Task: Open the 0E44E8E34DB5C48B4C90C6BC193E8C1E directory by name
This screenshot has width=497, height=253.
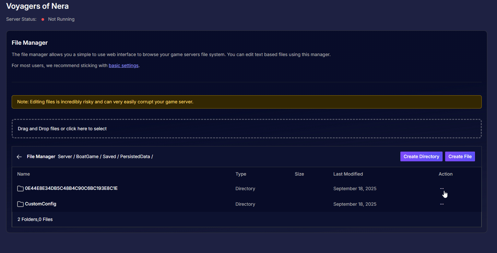Action: click(x=71, y=188)
